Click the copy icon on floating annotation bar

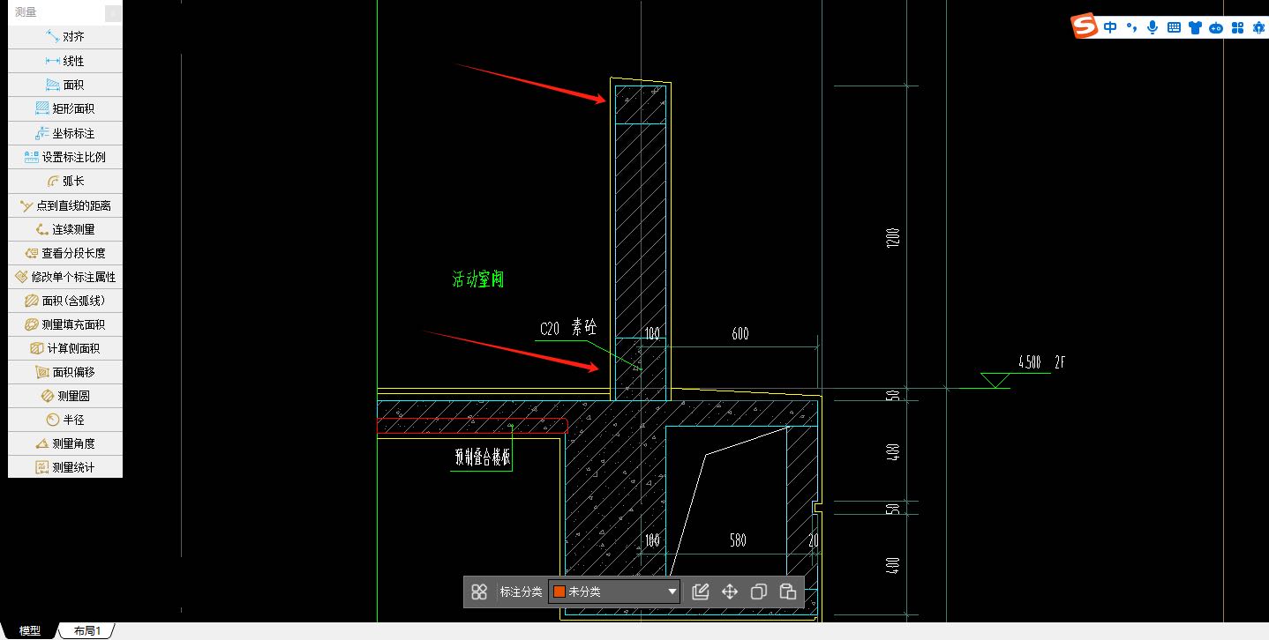[759, 592]
